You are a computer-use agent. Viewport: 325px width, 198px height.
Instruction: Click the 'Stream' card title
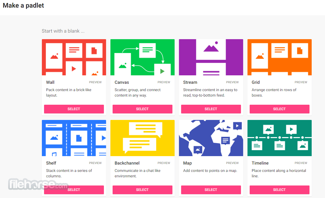(190, 82)
